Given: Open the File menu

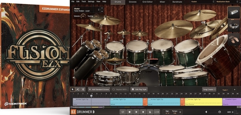Looking at the screenshot, I should pos(73,1).
